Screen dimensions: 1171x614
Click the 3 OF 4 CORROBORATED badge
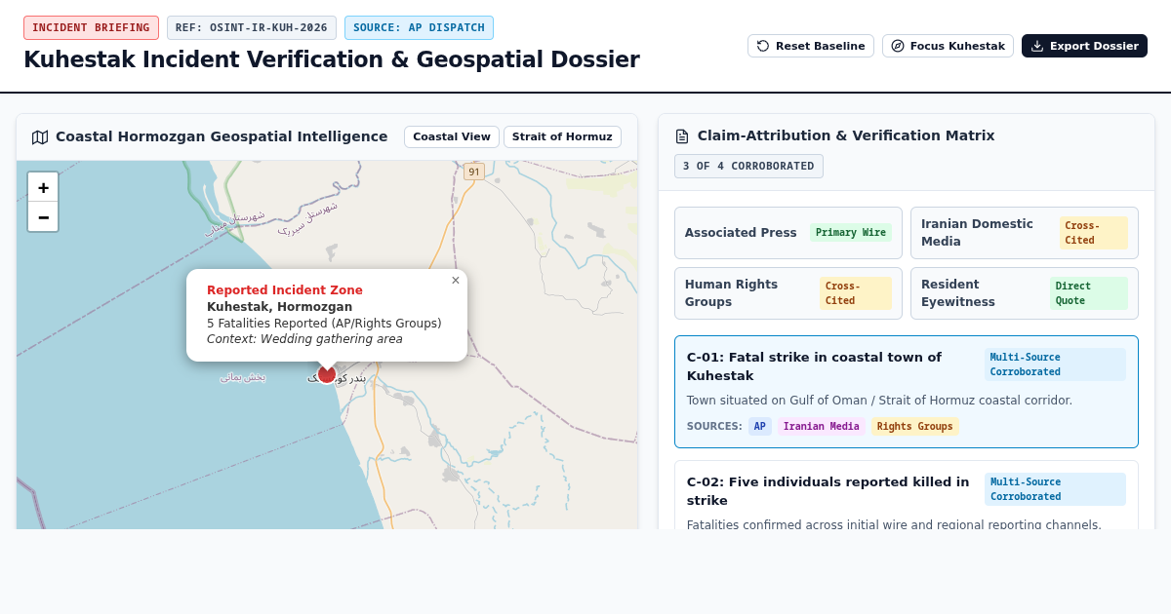point(748,166)
